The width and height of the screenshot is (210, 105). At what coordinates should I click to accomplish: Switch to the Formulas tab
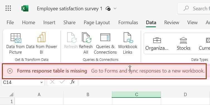[128, 22]
